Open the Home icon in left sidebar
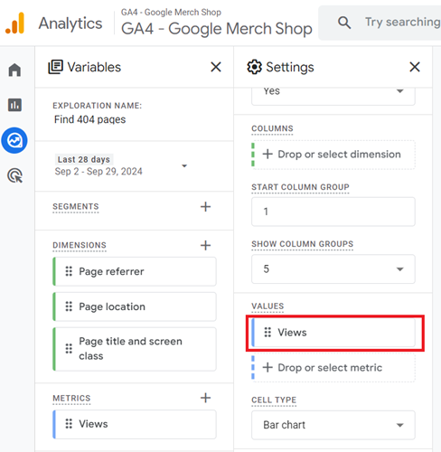 click(14, 70)
